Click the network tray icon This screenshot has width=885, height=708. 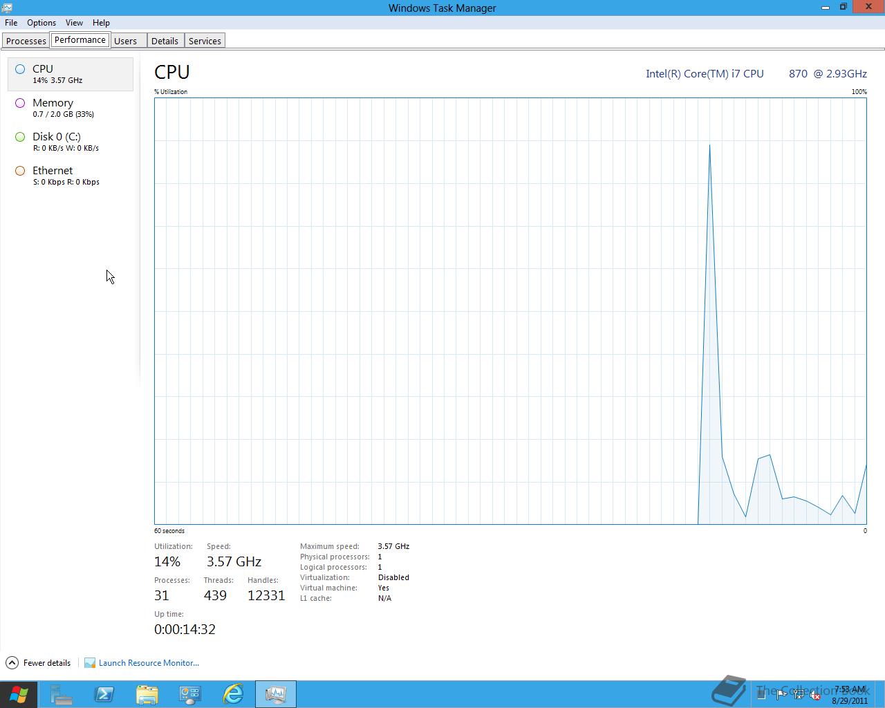click(798, 696)
